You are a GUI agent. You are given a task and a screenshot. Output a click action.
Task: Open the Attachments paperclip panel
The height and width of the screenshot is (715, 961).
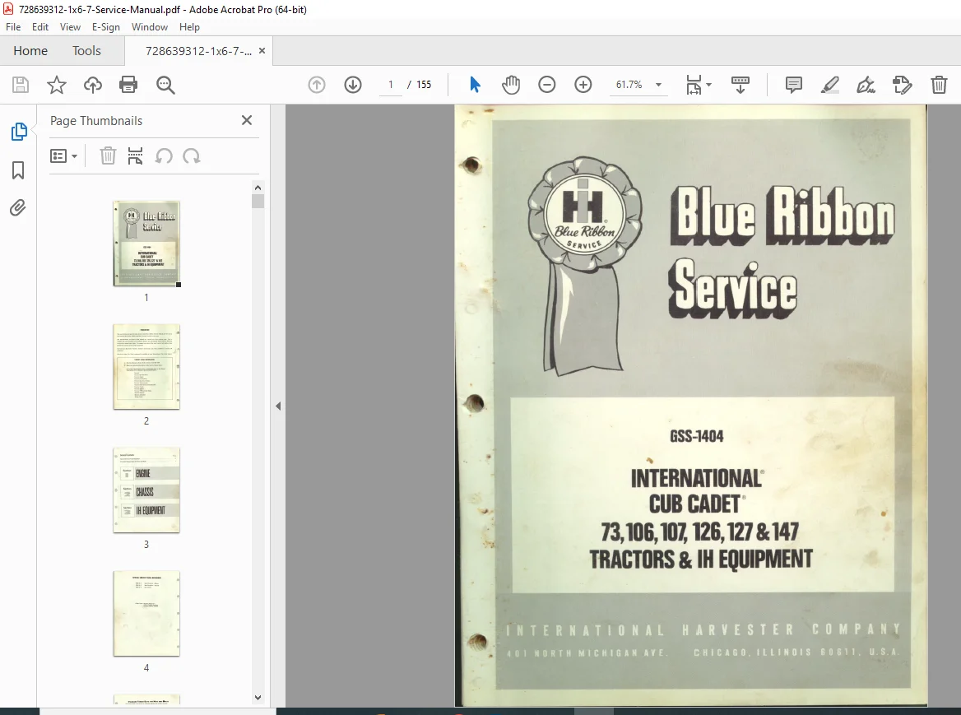pos(18,208)
